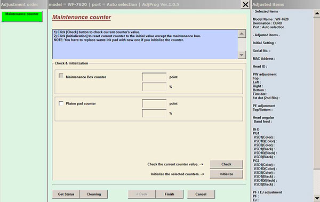The image size is (320, 202).
Task: Tick the Maintenance Box counter checkbox
Action: pyautogui.click(x=61, y=76)
